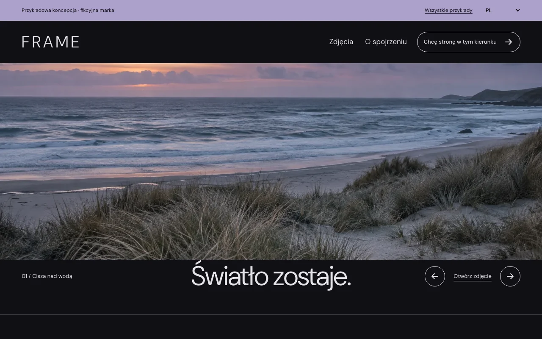Go to previous photo with left arrow
542x339 pixels.
(x=435, y=276)
